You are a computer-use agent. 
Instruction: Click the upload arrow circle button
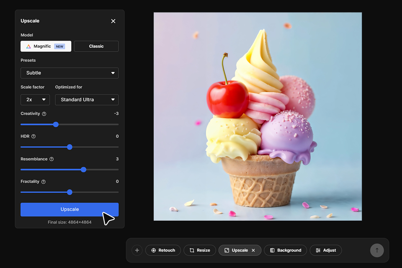click(x=376, y=250)
